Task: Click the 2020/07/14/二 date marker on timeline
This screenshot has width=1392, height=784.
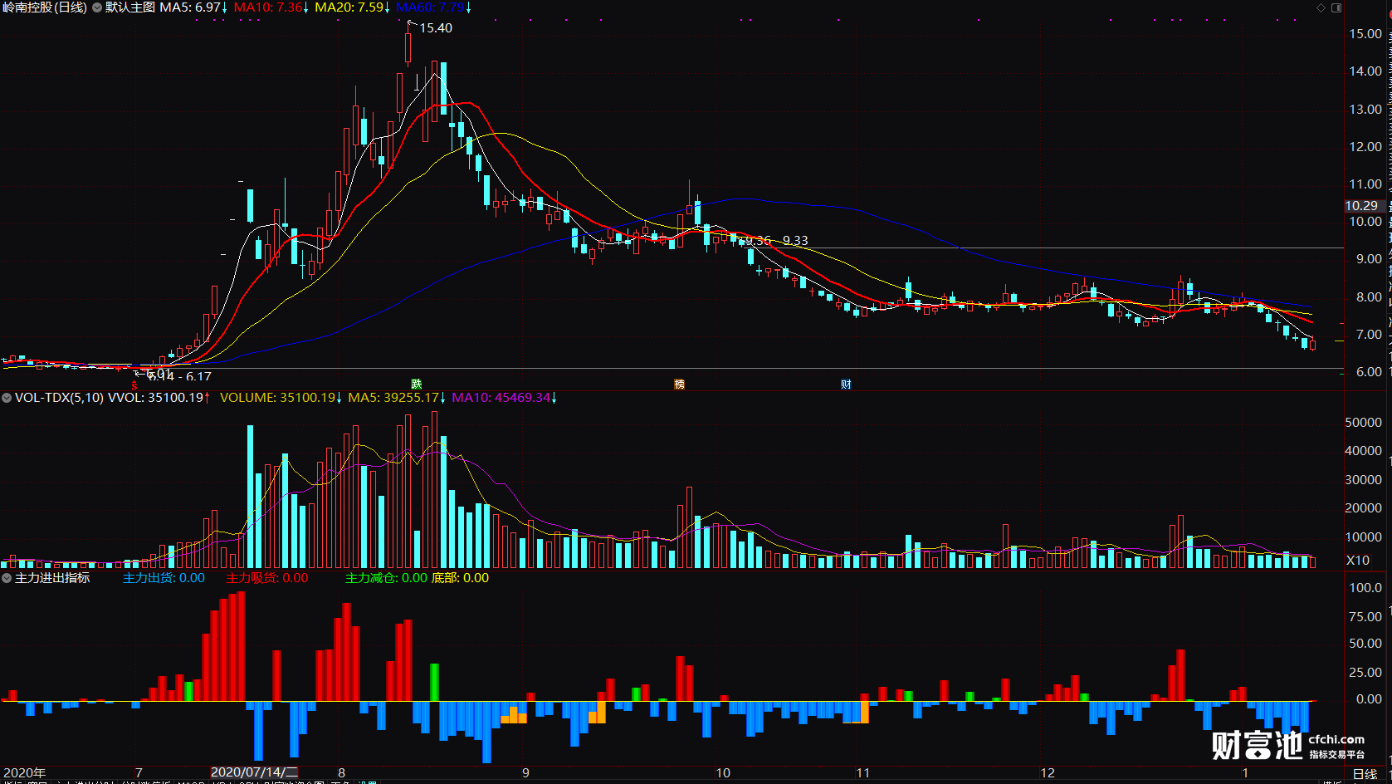Action: (254, 772)
